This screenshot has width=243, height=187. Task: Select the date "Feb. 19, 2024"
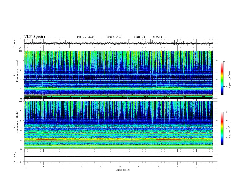tap(86, 37)
